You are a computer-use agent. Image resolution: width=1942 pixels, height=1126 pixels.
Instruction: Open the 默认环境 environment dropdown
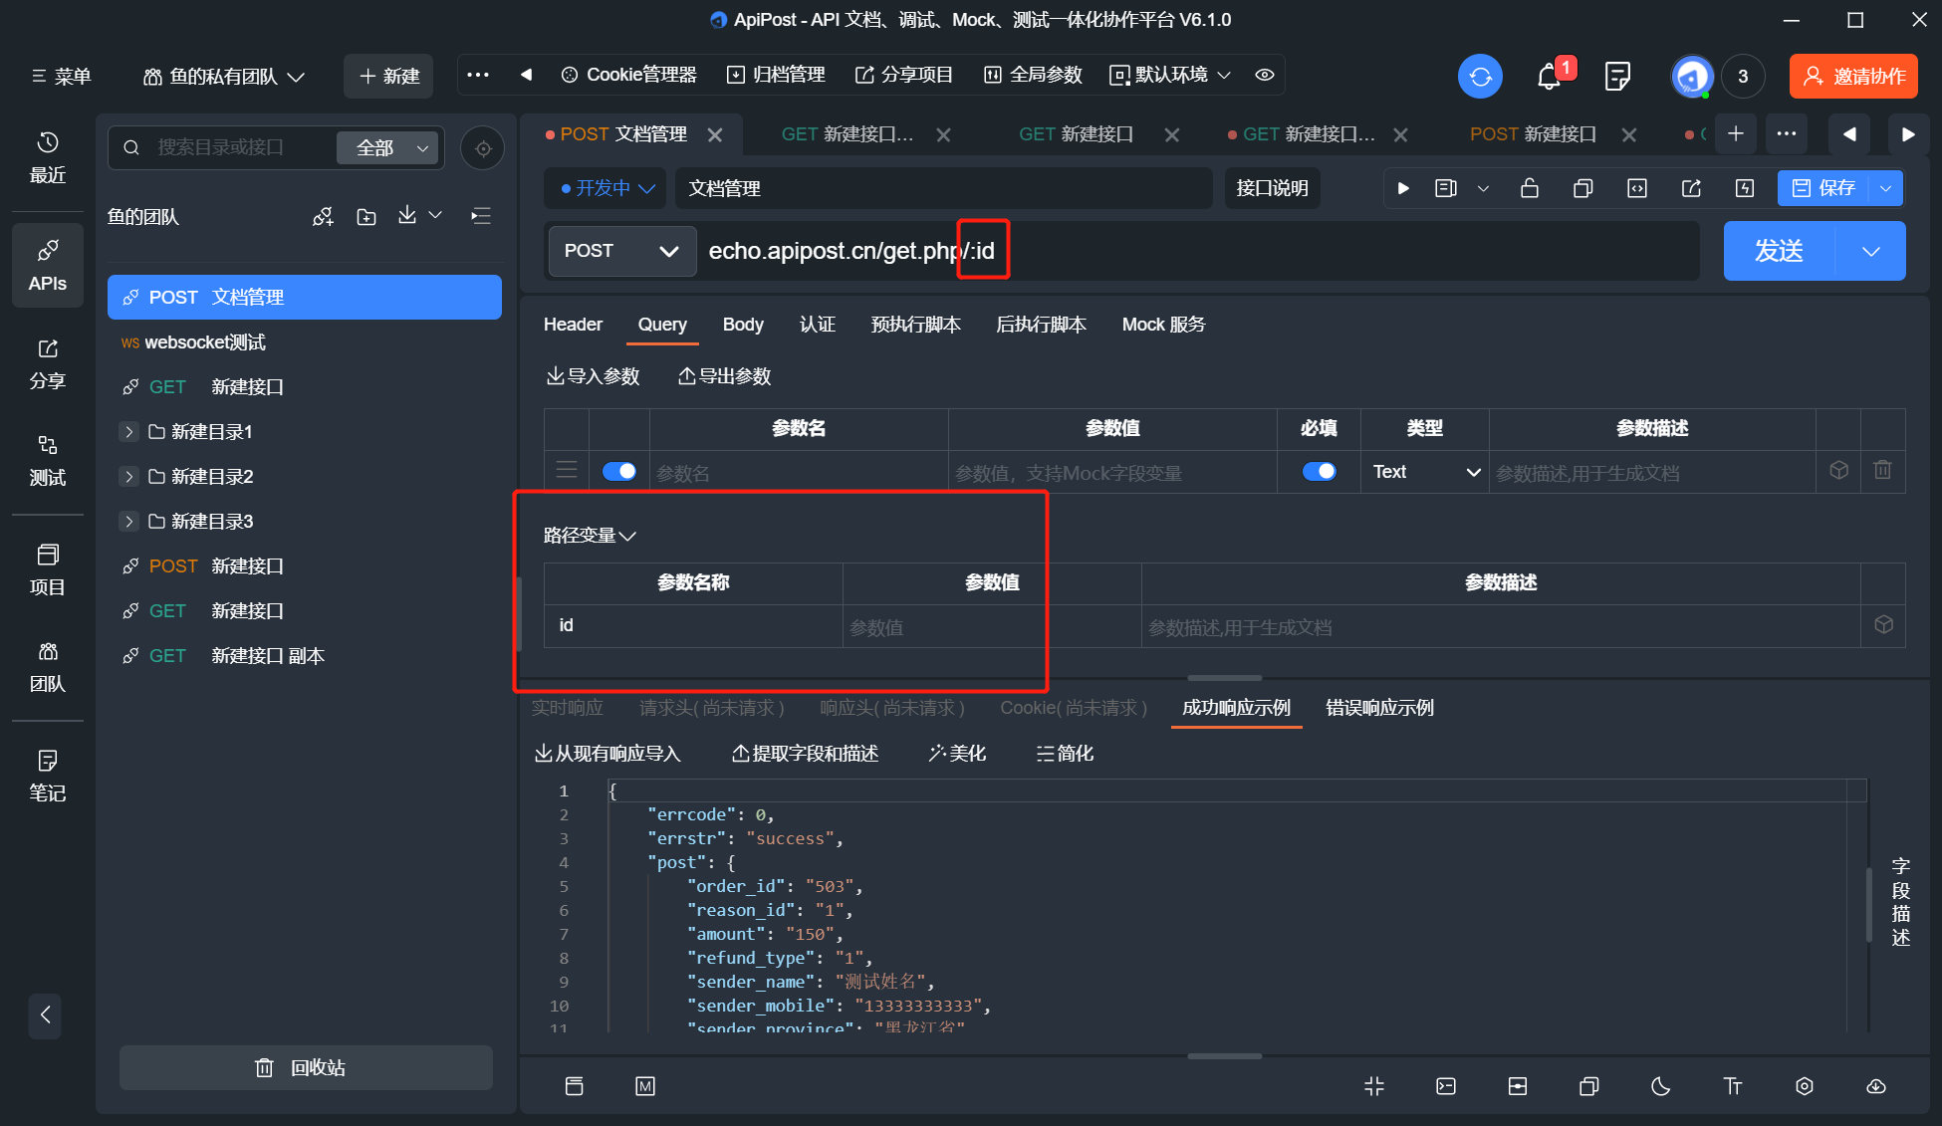click(1170, 76)
